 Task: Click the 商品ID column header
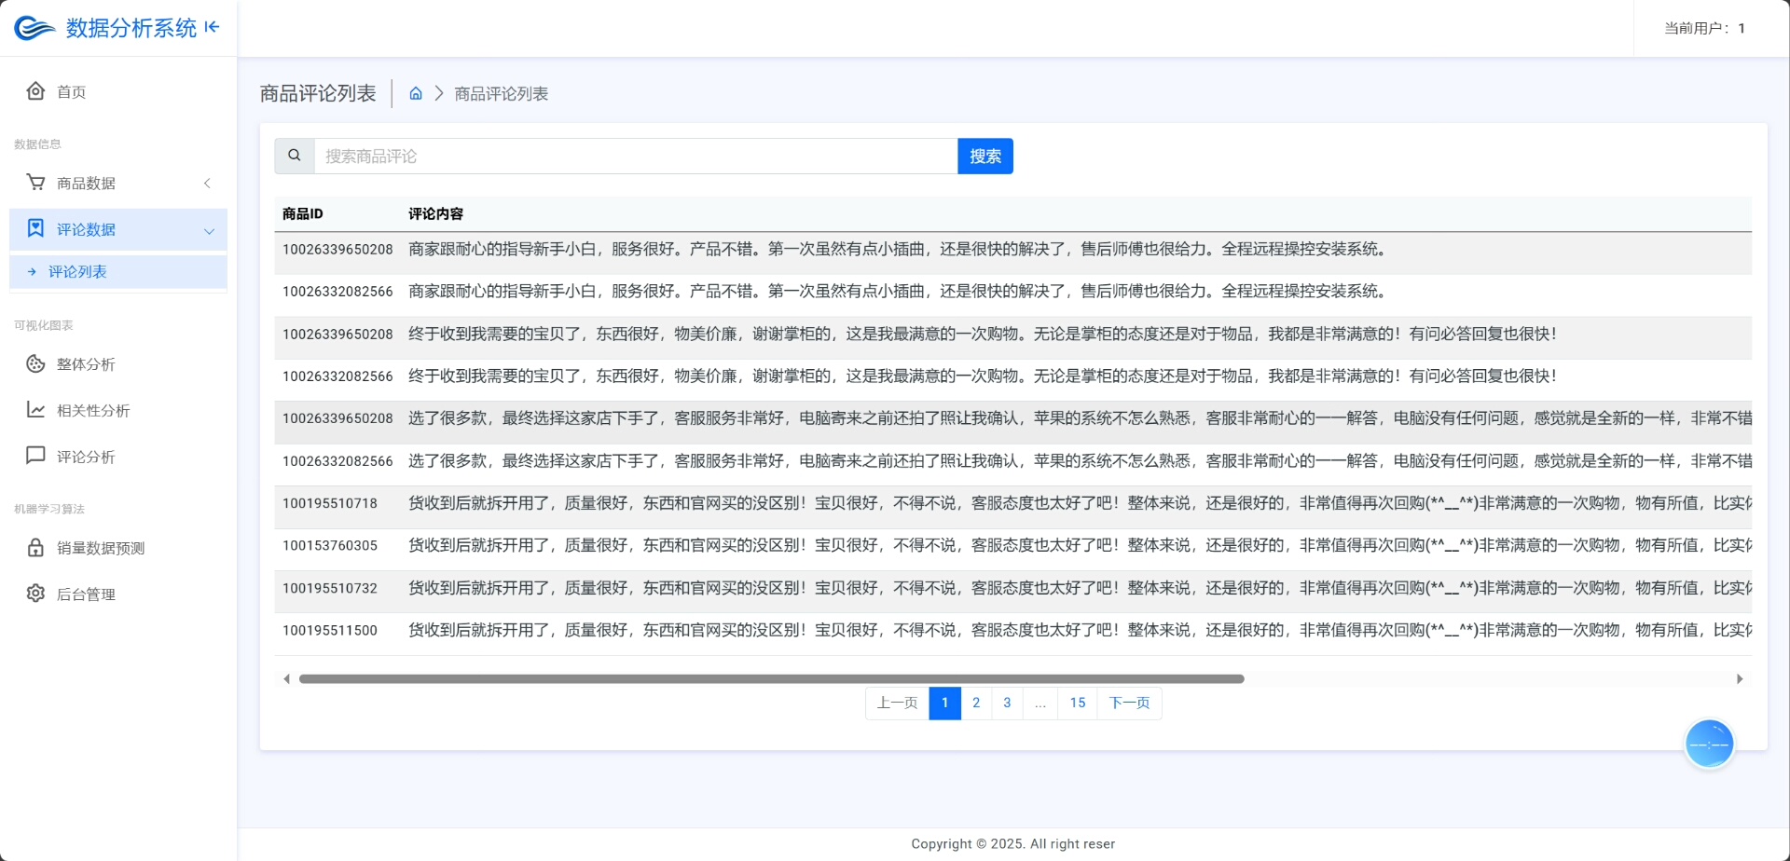click(x=303, y=213)
